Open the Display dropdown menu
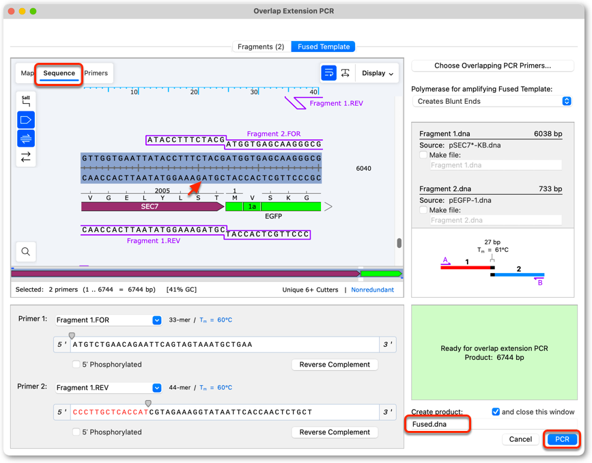Viewport: 592px width, 463px height. tap(378, 73)
